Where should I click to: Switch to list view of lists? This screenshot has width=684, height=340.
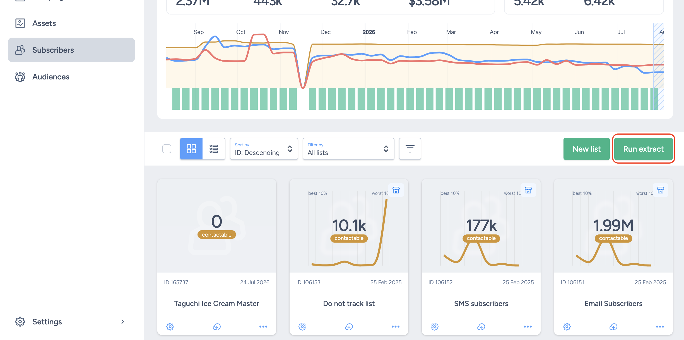(x=214, y=149)
